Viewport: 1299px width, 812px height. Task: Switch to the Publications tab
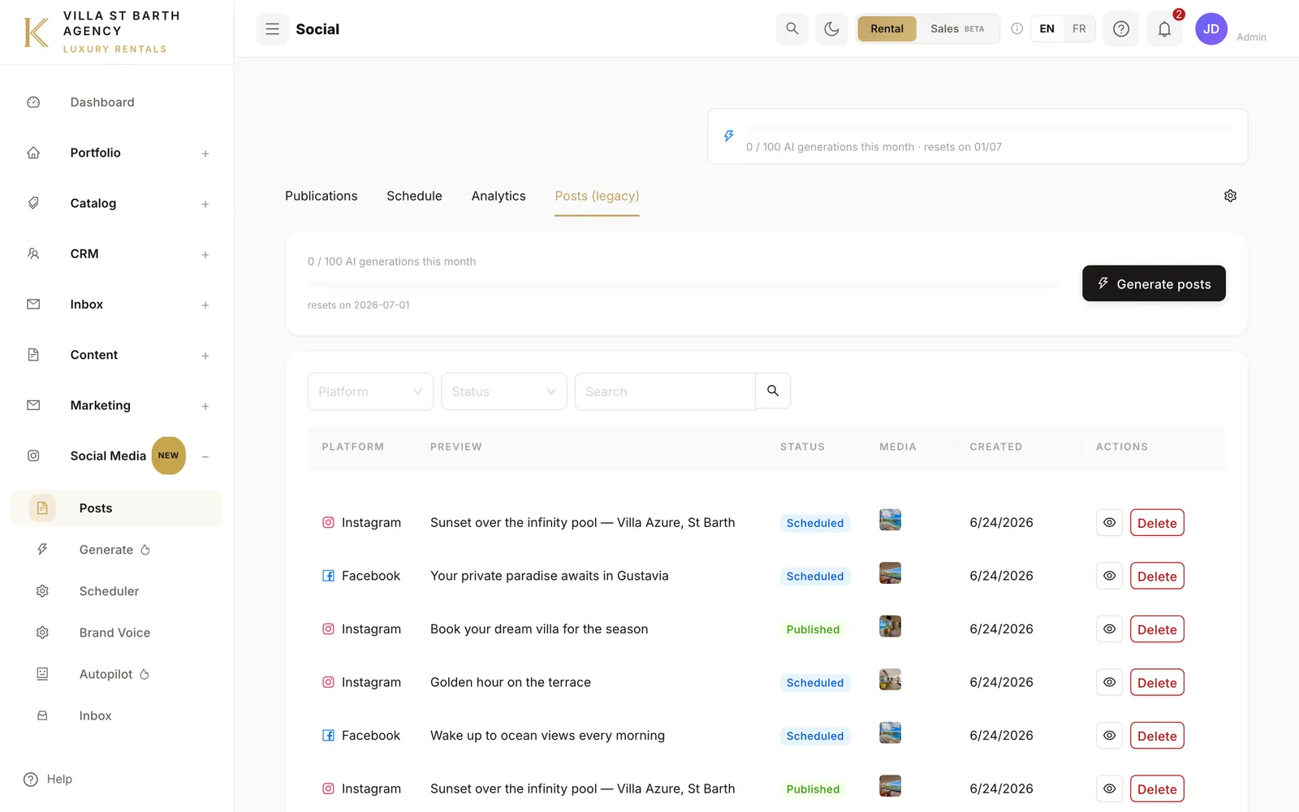click(321, 196)
